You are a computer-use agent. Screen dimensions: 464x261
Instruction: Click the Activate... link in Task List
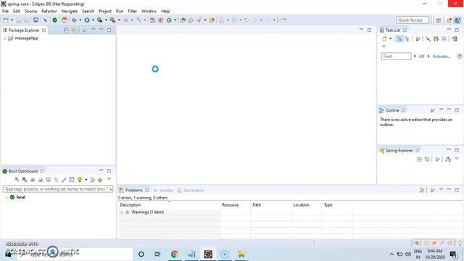tap(442, 57)
